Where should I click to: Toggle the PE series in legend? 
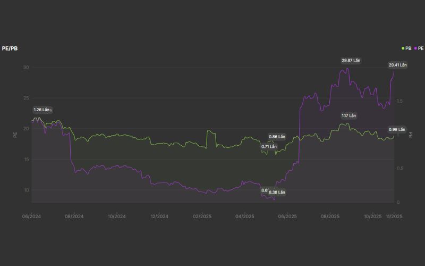(x=420, y=48)
